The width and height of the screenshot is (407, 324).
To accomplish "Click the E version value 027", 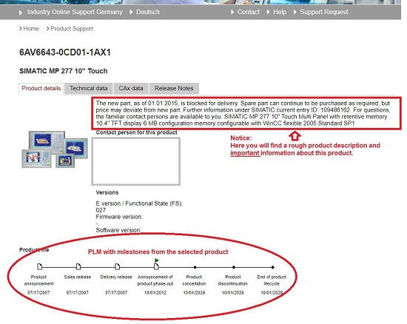I will point(101,210).
